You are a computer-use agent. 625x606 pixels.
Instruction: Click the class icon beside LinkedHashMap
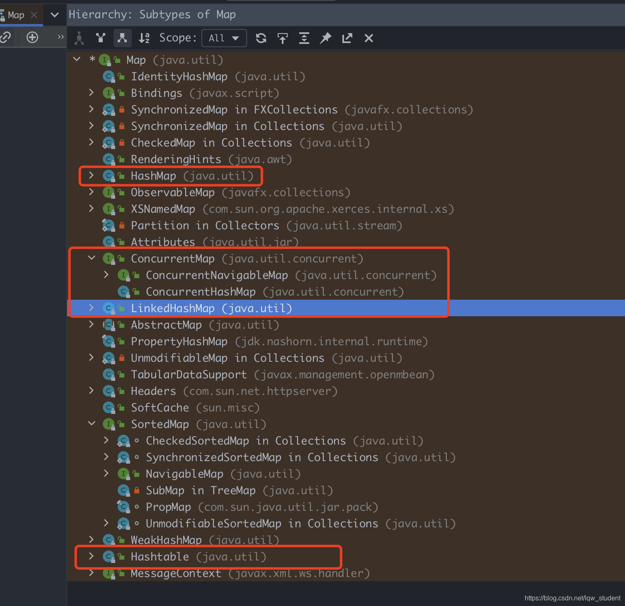click(x=109, y=308)
